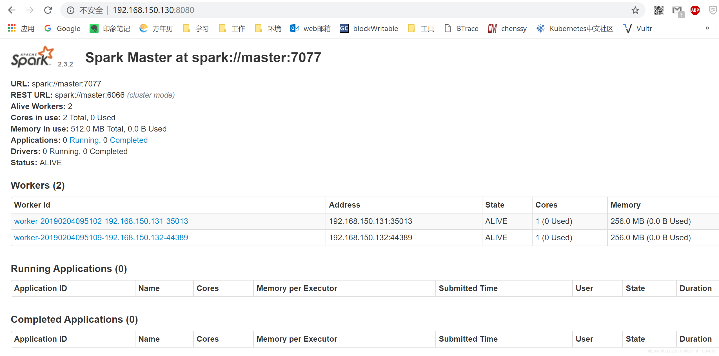Click the site info insecure icon
The image size is (719, 356).
tap(70, 10)
